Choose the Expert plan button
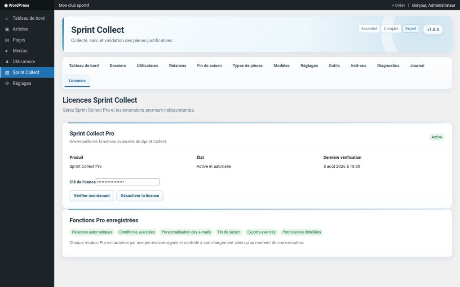The width and height of the screenshot is (460, 287). tap(411, 29)
